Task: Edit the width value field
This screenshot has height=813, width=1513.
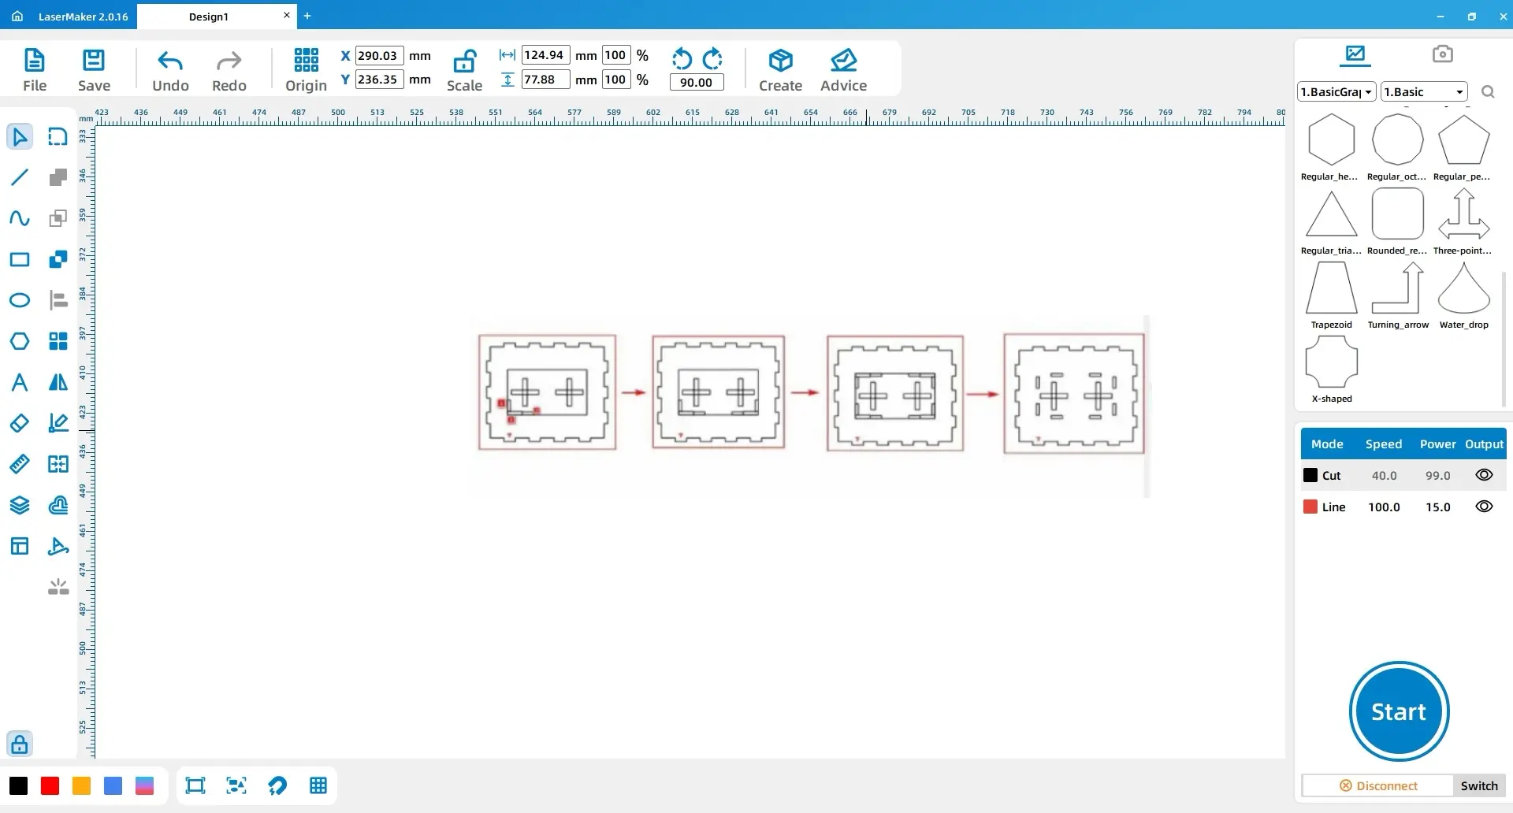Action: 545,55
